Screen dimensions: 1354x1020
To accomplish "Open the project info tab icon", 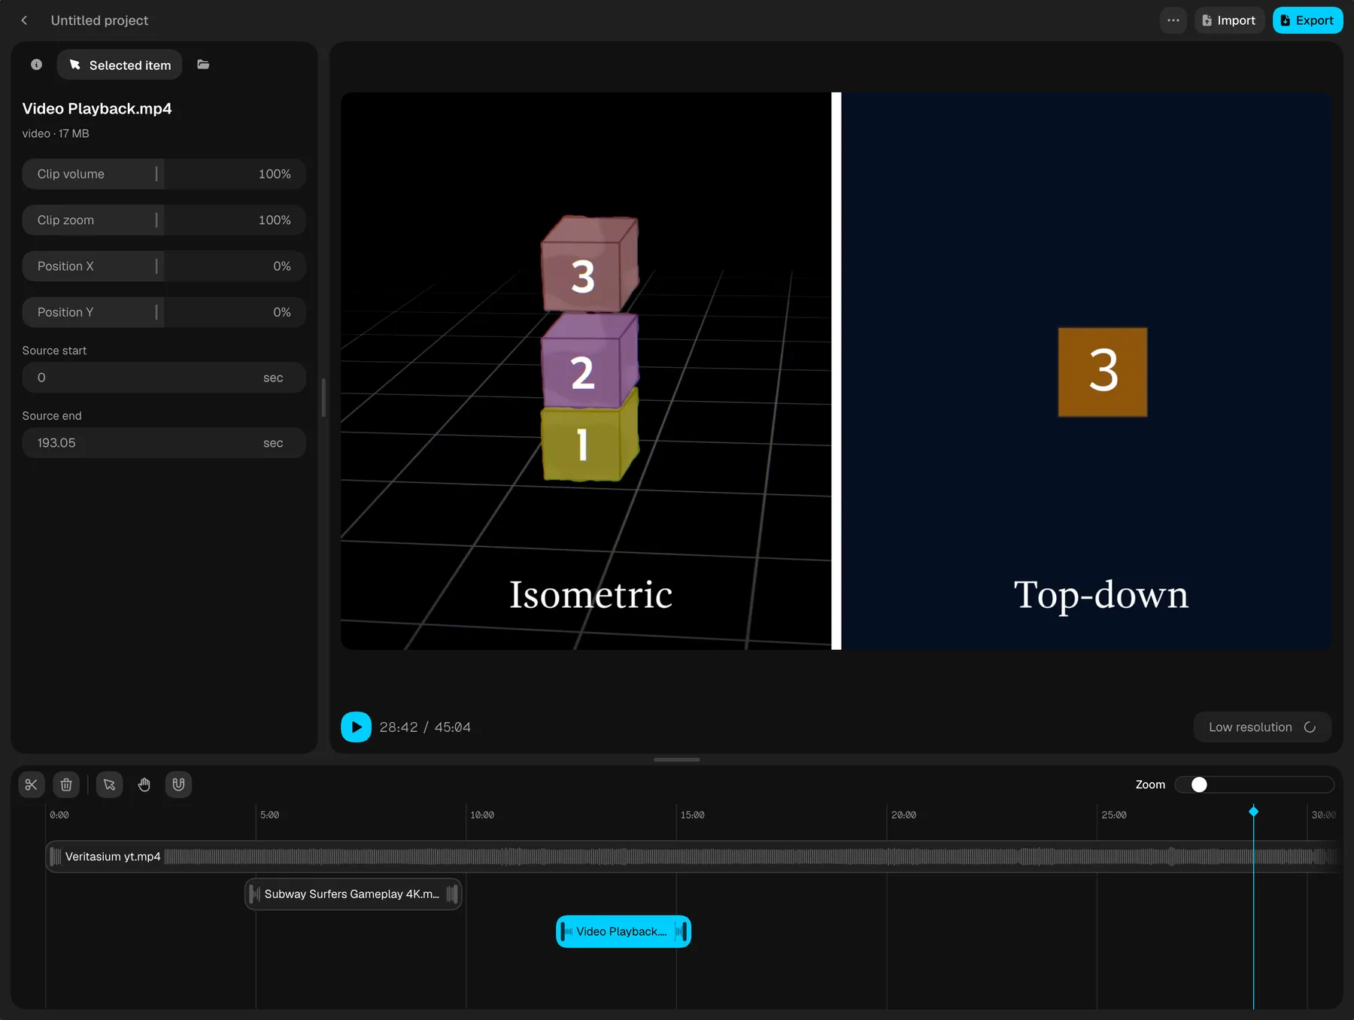I will coord(36,65).
